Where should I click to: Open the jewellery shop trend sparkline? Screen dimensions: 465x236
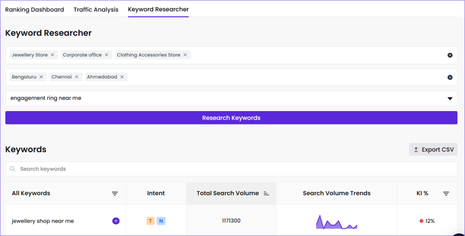337,222
